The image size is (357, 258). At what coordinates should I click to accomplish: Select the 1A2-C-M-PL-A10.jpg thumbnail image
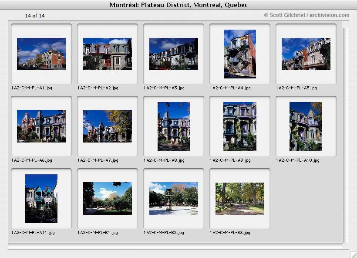click(306, 126)
